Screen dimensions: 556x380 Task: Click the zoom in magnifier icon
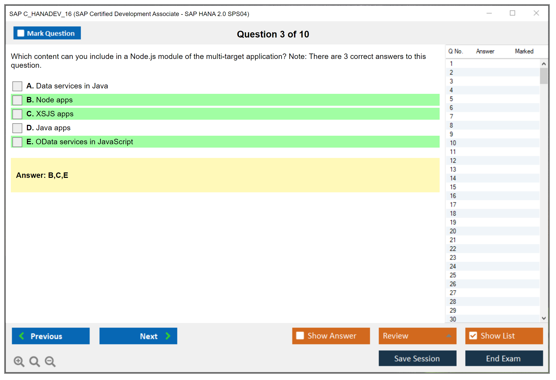pyautogui.click(x=19, y=361)
